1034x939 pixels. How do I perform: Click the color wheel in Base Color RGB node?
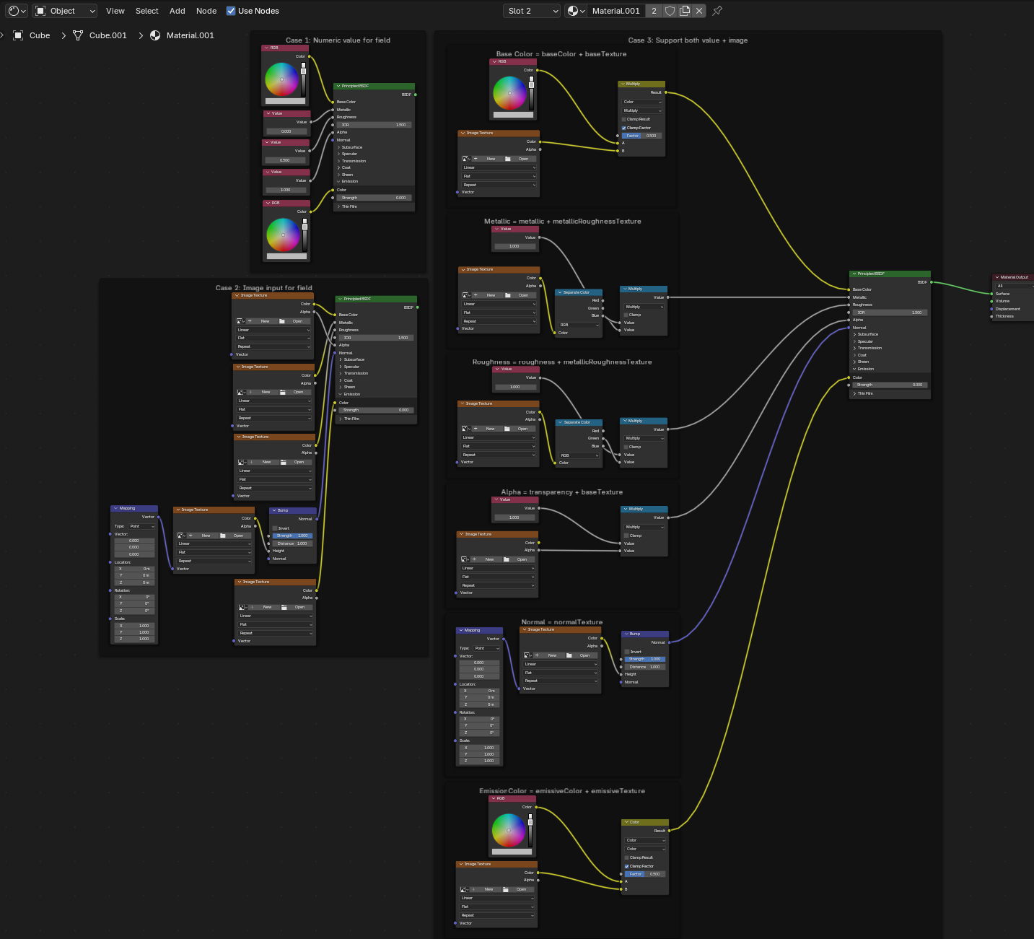(509, 93)
